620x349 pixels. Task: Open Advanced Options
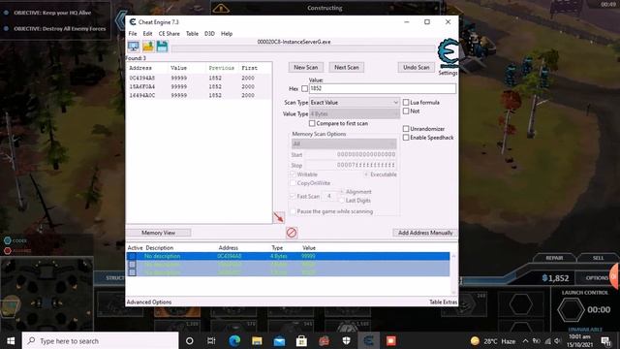(x=149, y=301)
